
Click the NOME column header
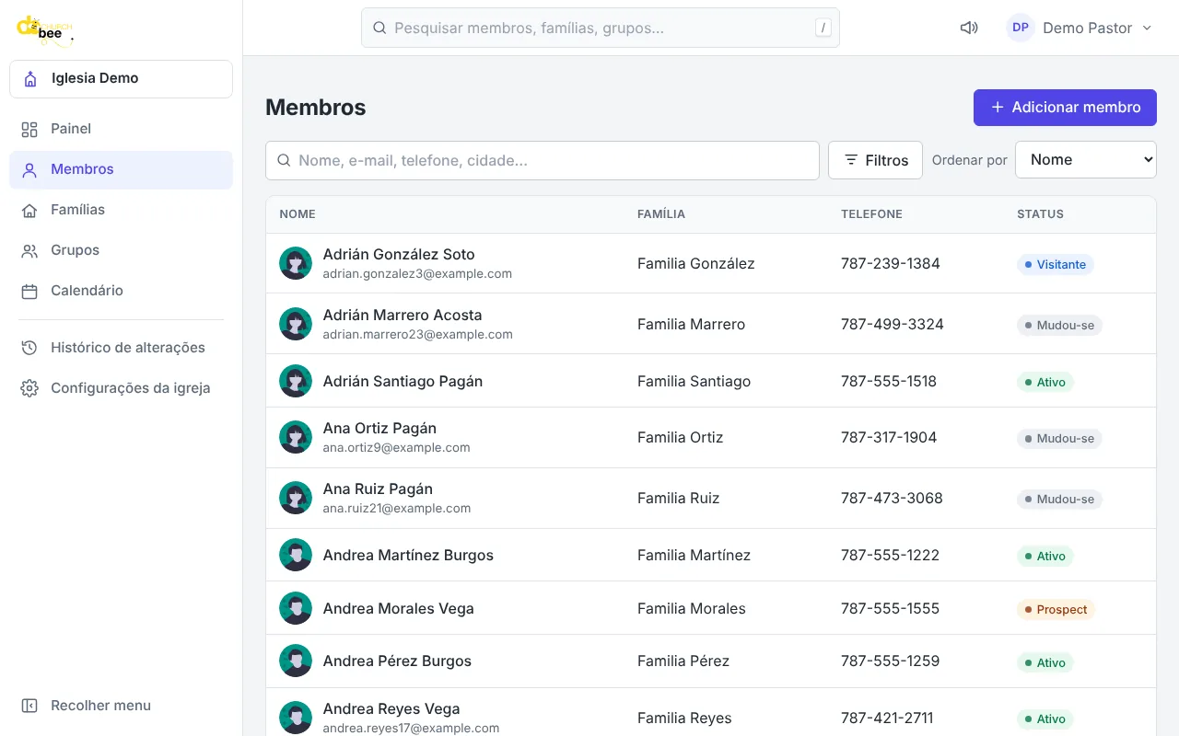click(x=298, y=214)
